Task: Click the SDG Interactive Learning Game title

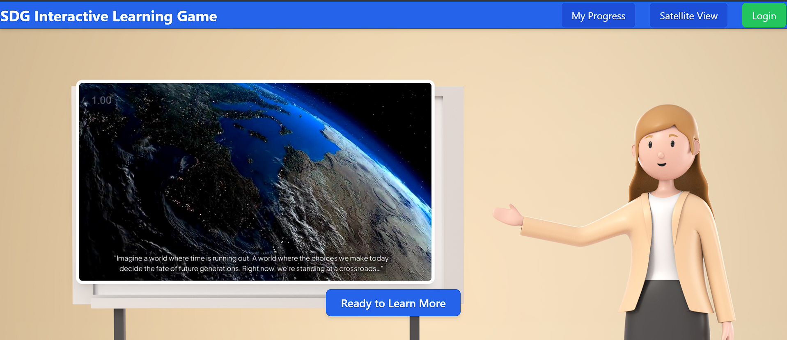Action: pos(109,16)
